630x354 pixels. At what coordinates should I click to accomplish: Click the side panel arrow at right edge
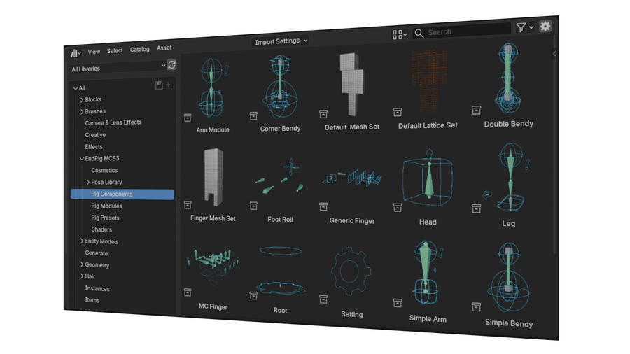coord(554,54)
